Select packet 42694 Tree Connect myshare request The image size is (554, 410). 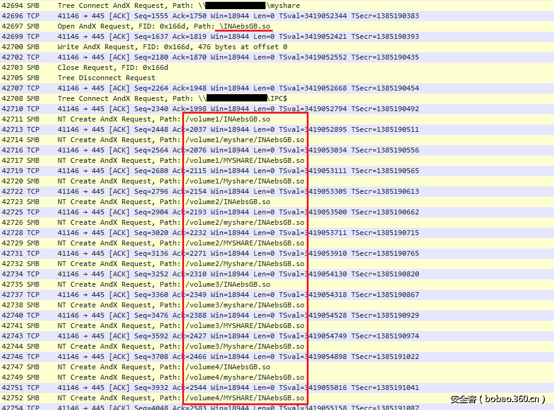pos(277,5)
